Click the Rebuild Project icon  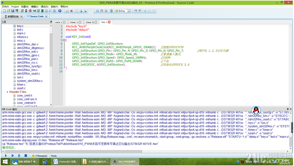click(x=102, y=11)
